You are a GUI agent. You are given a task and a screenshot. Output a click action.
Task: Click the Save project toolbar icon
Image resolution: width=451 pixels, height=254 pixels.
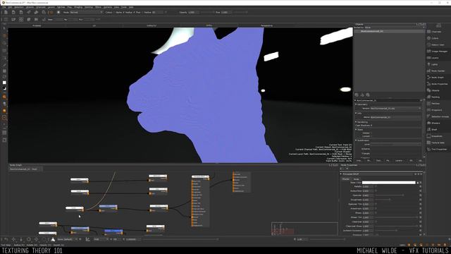[x=21, y=13]
